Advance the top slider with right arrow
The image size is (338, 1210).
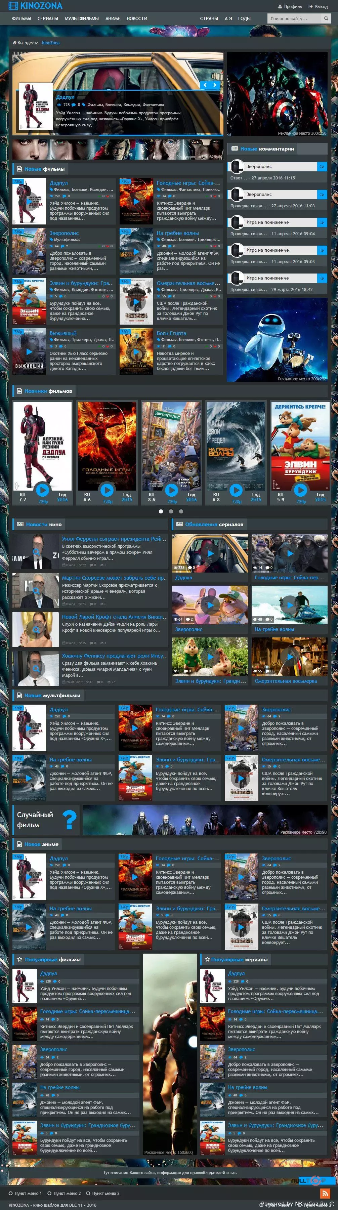(x=215, y=85)
